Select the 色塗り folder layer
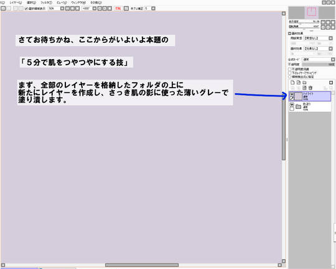The image size is (336, 269). 310,107
